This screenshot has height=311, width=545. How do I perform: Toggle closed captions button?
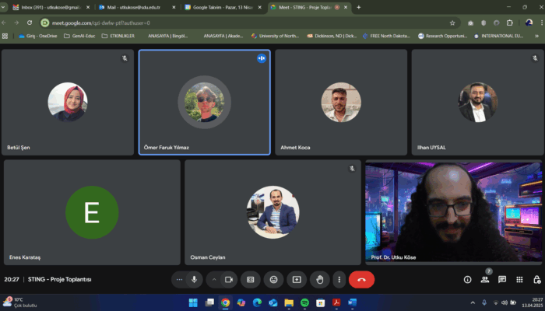click(x=251, y=279)
